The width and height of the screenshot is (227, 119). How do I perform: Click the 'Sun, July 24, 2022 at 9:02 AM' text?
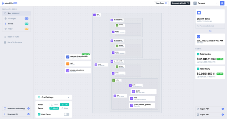(x=210, y=41)
